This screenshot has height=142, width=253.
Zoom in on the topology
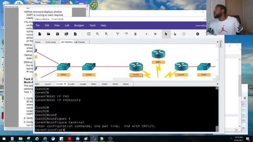(98, 34)
